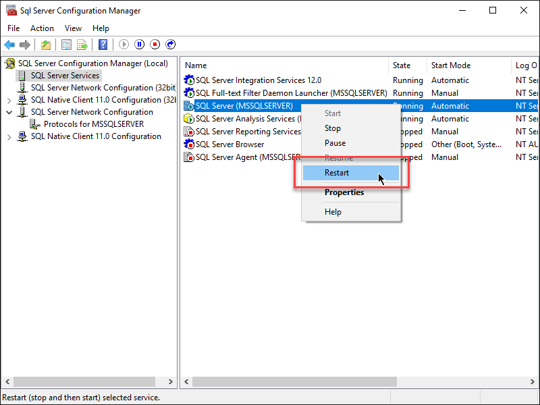
Task: Click the Stop Service red icon
Action: [x=155, y=45]
